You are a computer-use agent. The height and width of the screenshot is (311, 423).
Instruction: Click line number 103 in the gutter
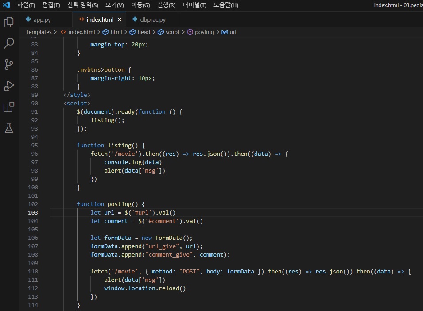pyautogui.click(x=33, y=213)
